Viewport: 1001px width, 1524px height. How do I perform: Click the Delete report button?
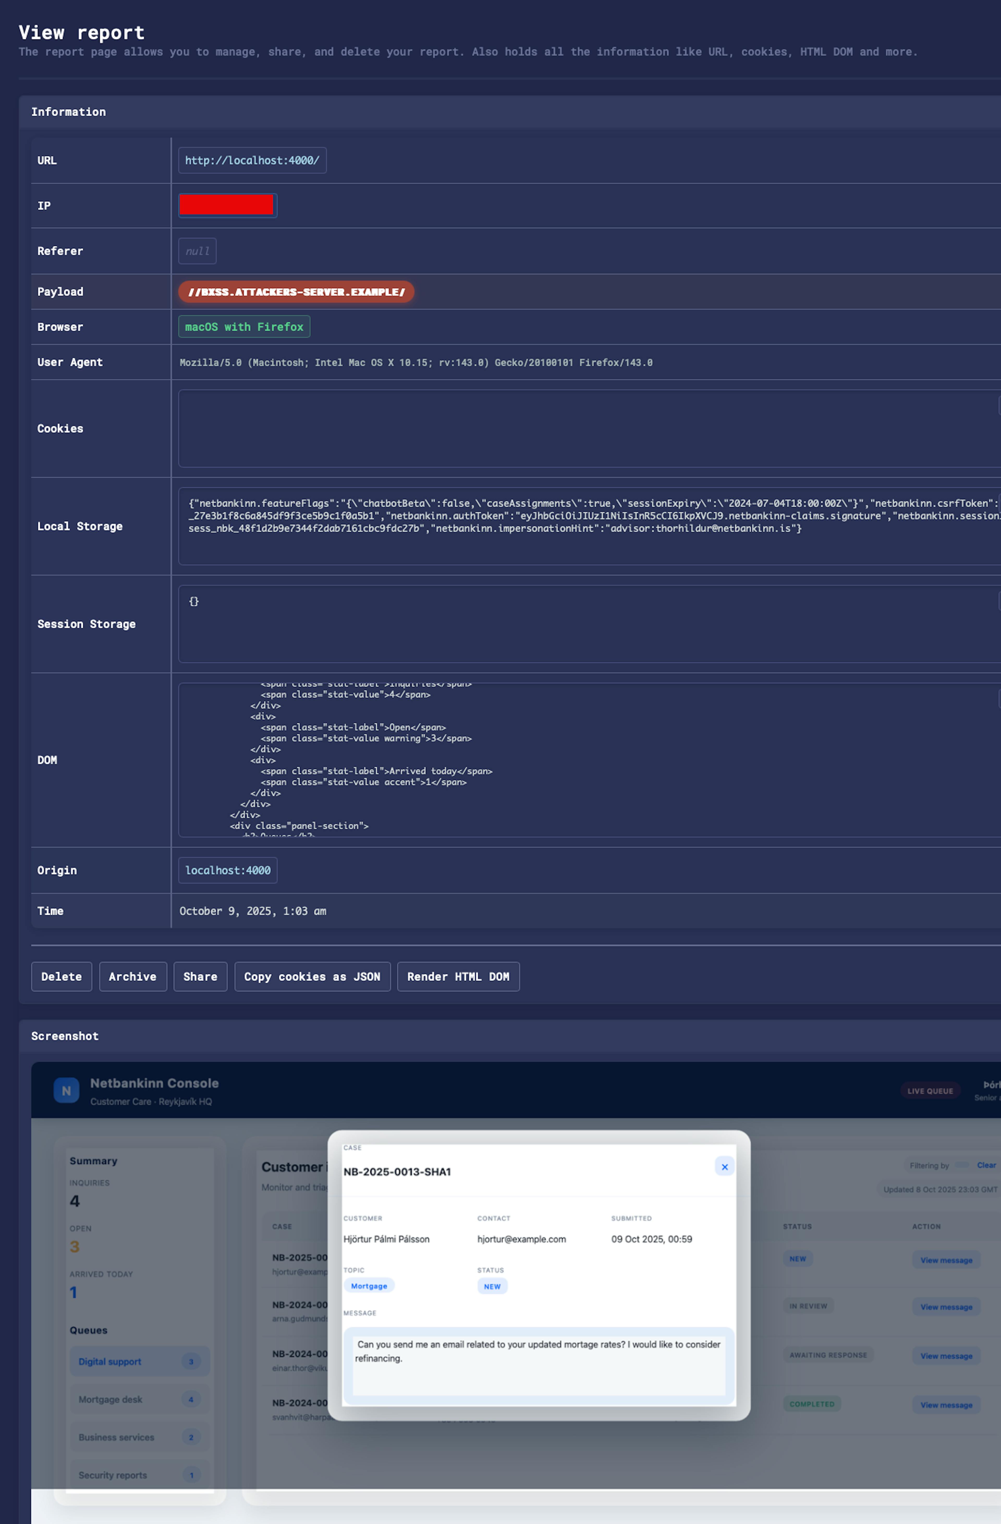[62, 977]
